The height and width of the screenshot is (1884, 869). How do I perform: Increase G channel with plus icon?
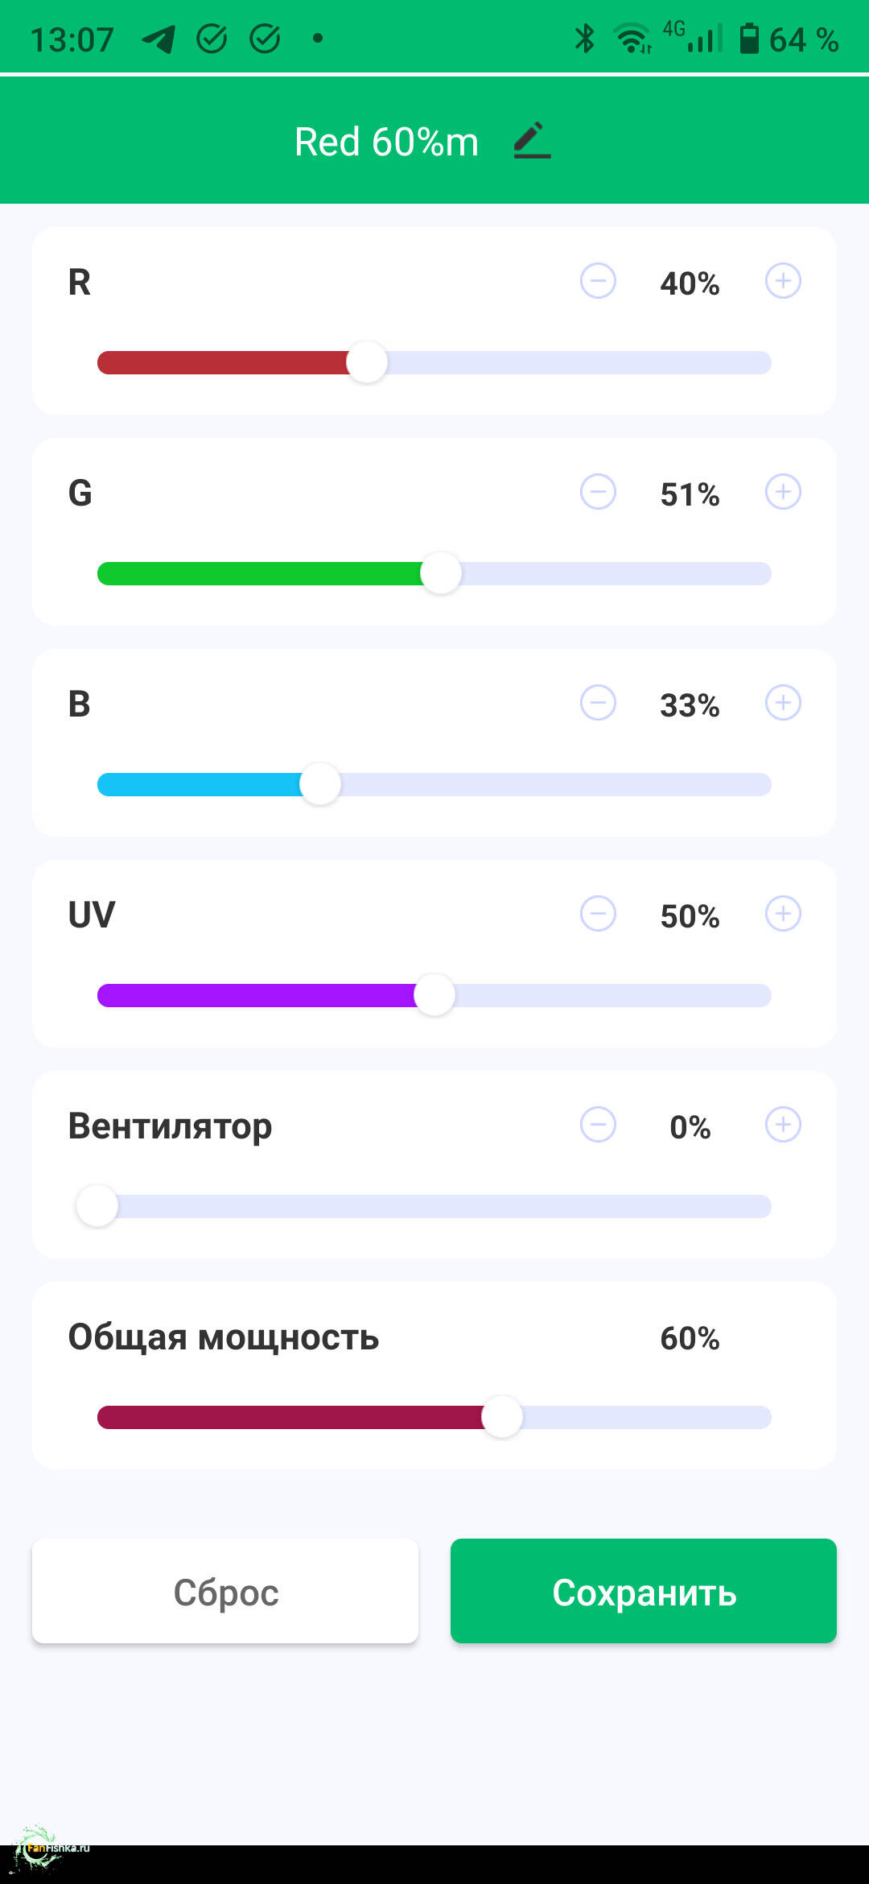783,492
